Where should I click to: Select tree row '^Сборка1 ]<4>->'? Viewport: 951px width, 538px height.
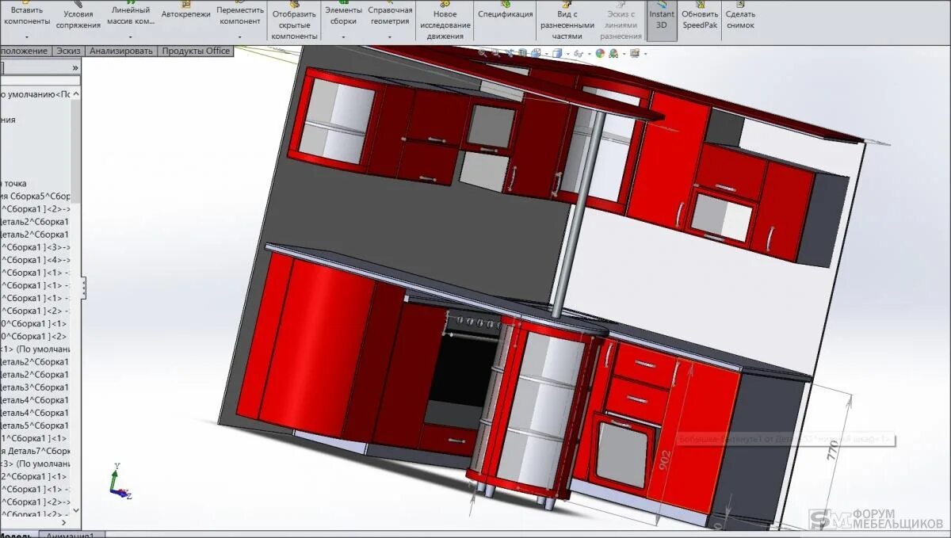pyautogui.click(x=36, y=259)
